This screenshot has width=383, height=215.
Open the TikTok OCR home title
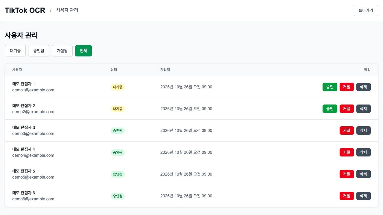point(25,10)
